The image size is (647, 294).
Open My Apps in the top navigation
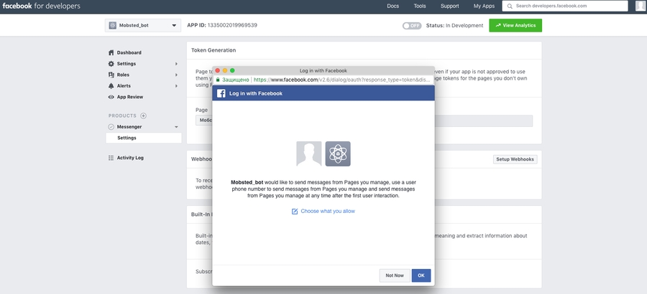pyautogui.click(x=484, y=6)
